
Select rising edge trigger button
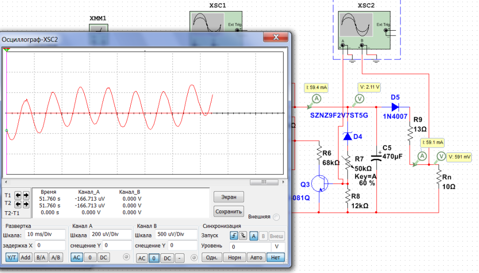pos(234,235)
